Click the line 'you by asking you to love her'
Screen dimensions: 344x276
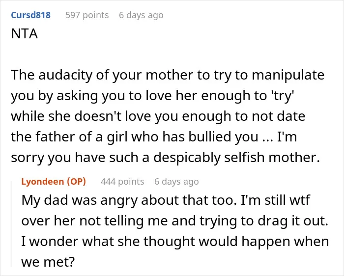click(x=153, y=96)
